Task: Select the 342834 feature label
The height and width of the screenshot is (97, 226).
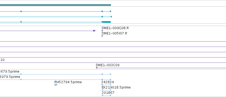Action: click(x=107, y=82)
